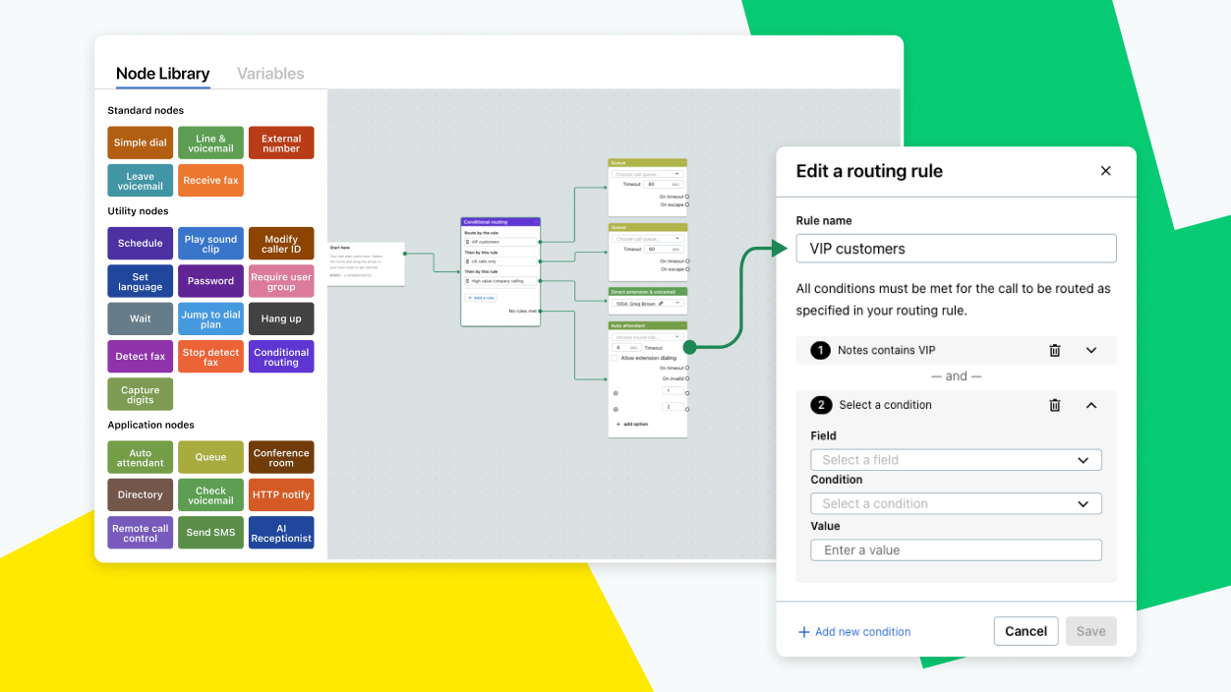Screen dimensions: 1231x692
Task: Switch to the Node Library tab
Action: click(x=162, y=73)
